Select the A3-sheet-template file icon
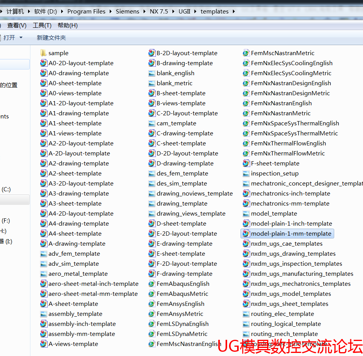The width and height of the screenshot is (363, 356). tap(43, 203)
